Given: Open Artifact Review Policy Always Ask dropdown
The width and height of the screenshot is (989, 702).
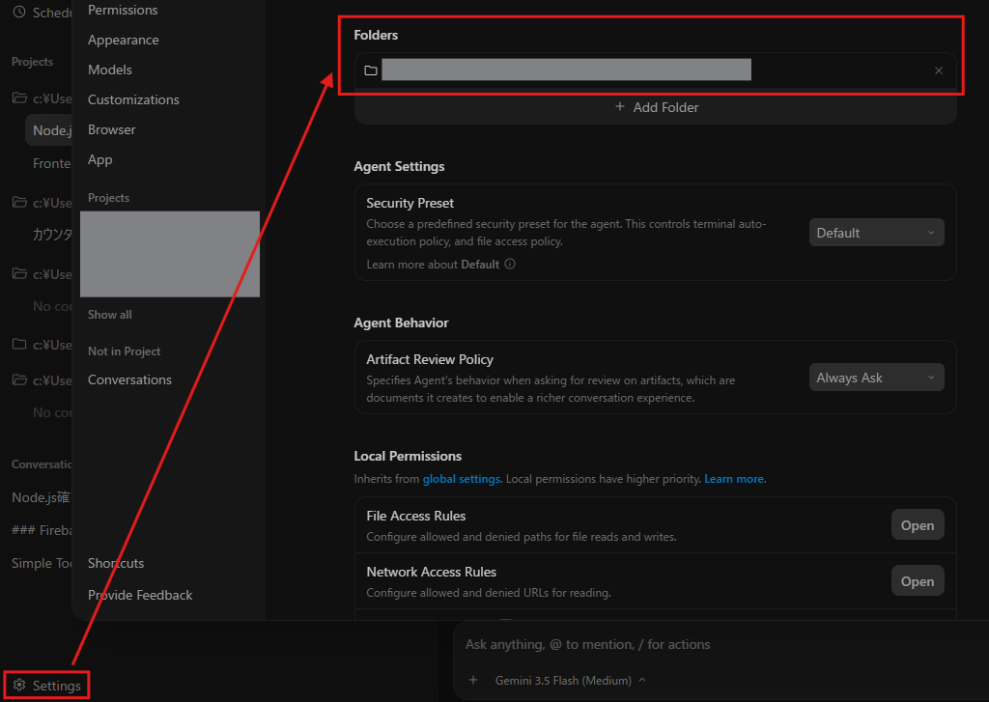Looking at the screenshot, I should (x=876, y=378).
